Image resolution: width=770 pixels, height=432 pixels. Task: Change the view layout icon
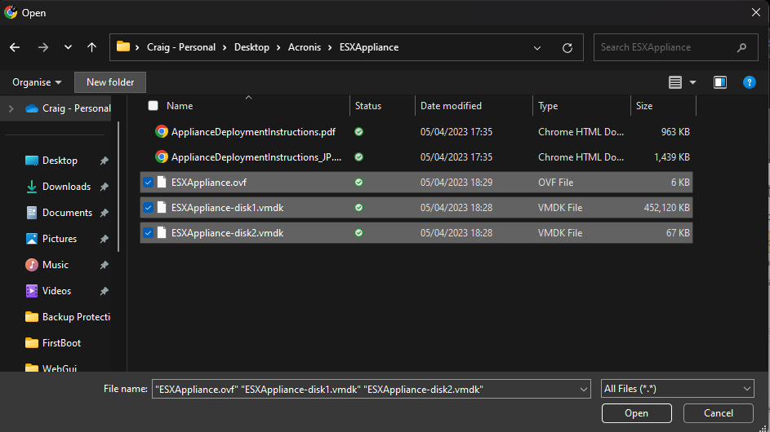point(675,82)
